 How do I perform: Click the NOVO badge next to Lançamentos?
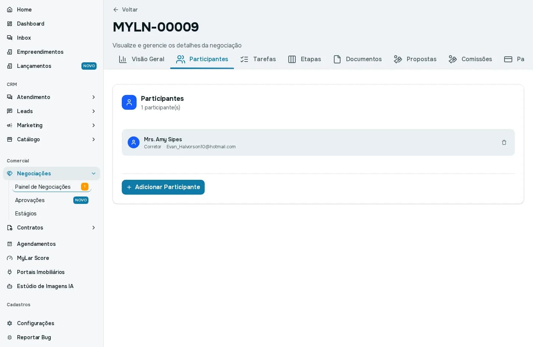89,66
